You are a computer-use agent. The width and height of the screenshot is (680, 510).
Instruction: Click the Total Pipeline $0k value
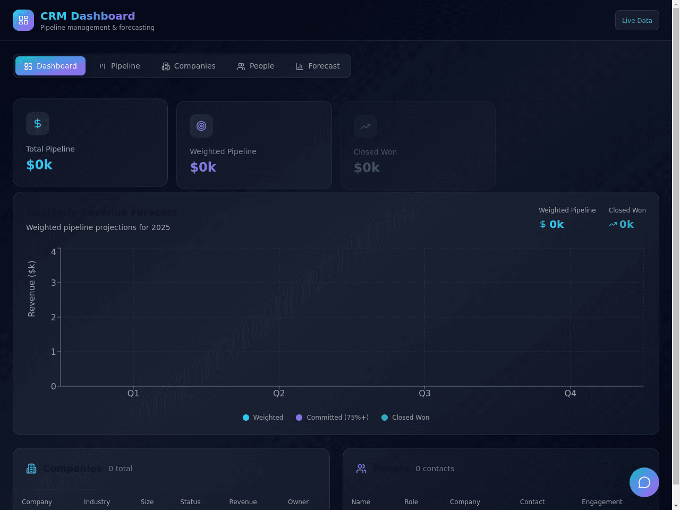pos(39,165)
